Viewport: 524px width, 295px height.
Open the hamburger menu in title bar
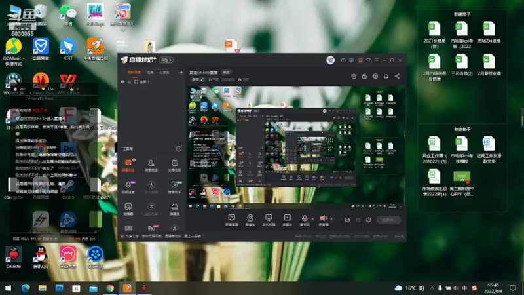tap(376, 60)
